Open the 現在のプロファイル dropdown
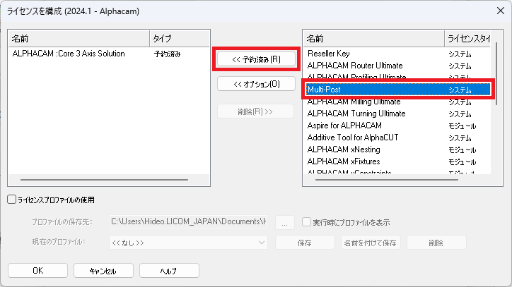 click(x=188, y=243)
